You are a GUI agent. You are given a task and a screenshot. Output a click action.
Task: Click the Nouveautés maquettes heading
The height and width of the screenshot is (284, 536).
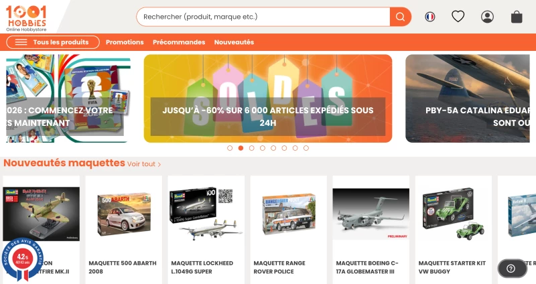click(64, 163)
